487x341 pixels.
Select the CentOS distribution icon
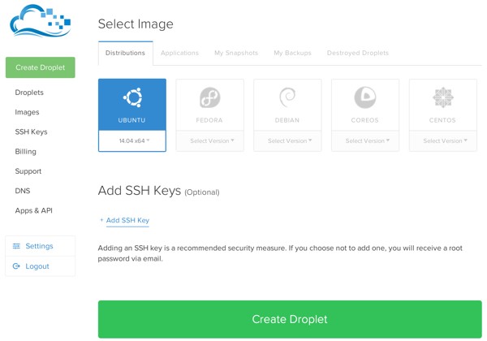tap(443, 97)
